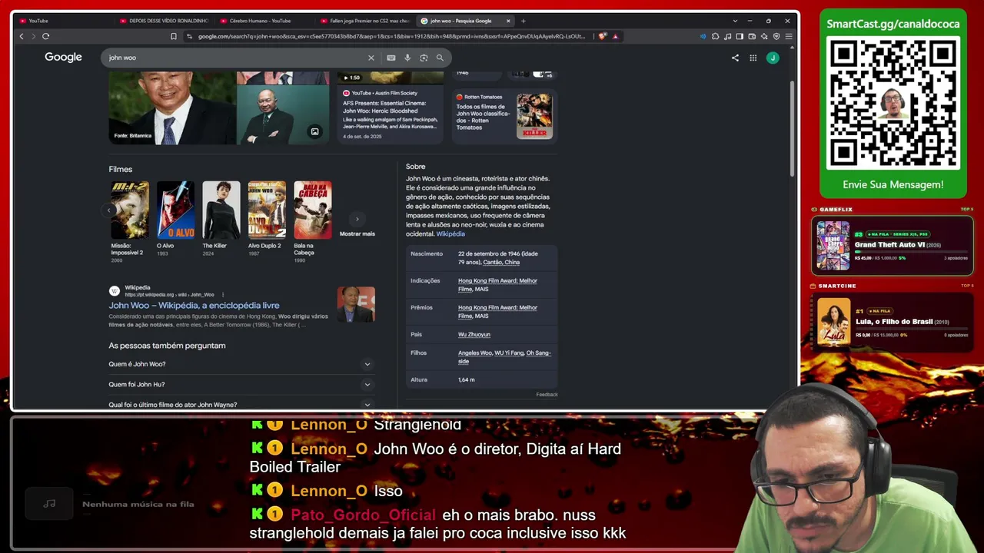Click the Feedback link below the knowledge panel
Screen dimensions: 984x553
pyautogui.click(x=547, y=395)
